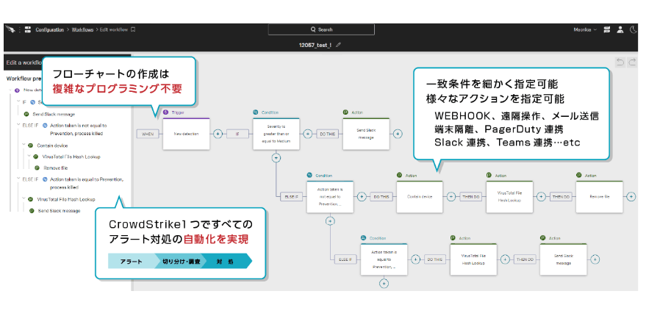Open the messages icon next to Macnica
Viewport: 646px width, 316px height.
click(x=606, y=29)
